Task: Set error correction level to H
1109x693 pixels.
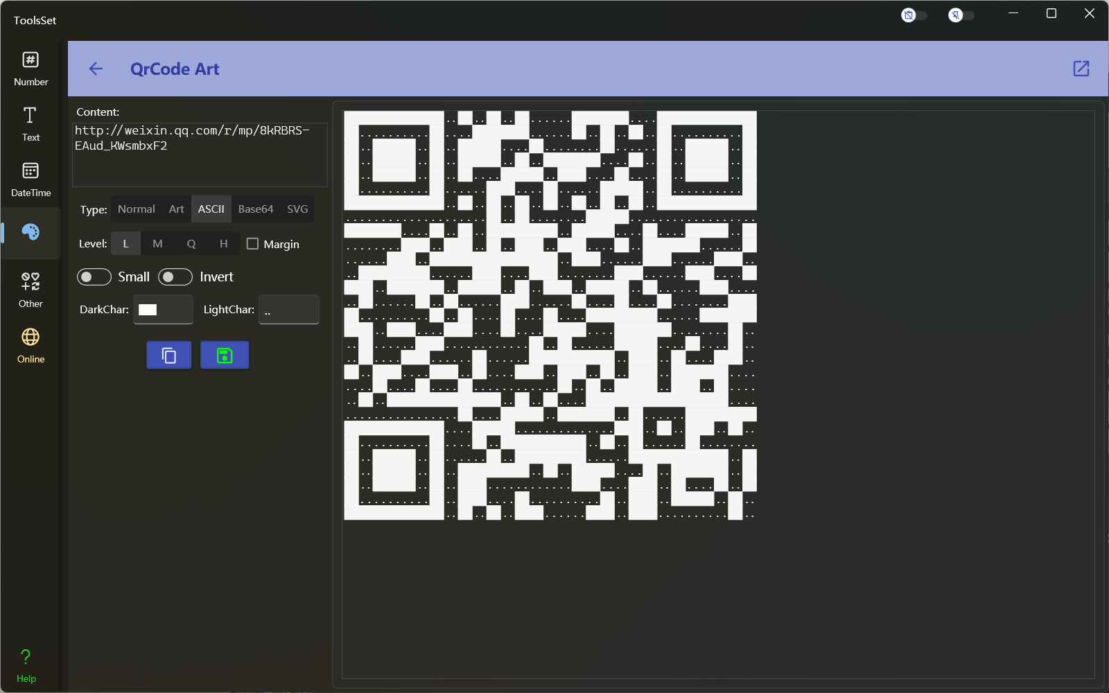Action: click(x=223, y=244)
